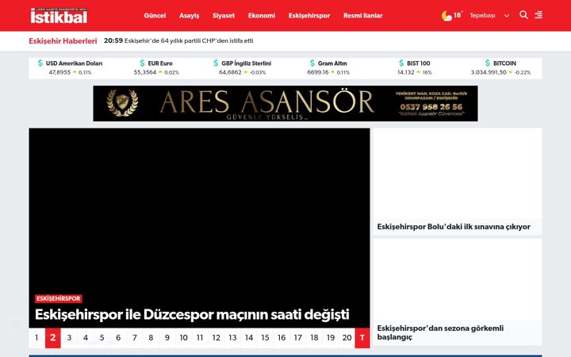Go to slide 20
Viewport: 571px width, 357px height.
[347, 338]
